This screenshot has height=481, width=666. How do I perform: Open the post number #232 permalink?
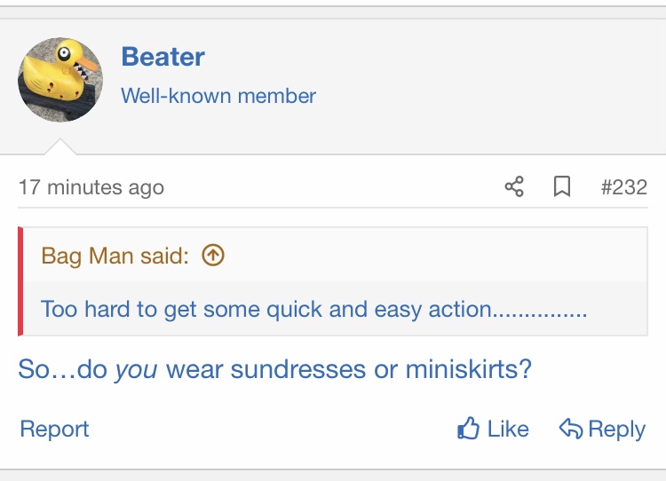point(623,187)
